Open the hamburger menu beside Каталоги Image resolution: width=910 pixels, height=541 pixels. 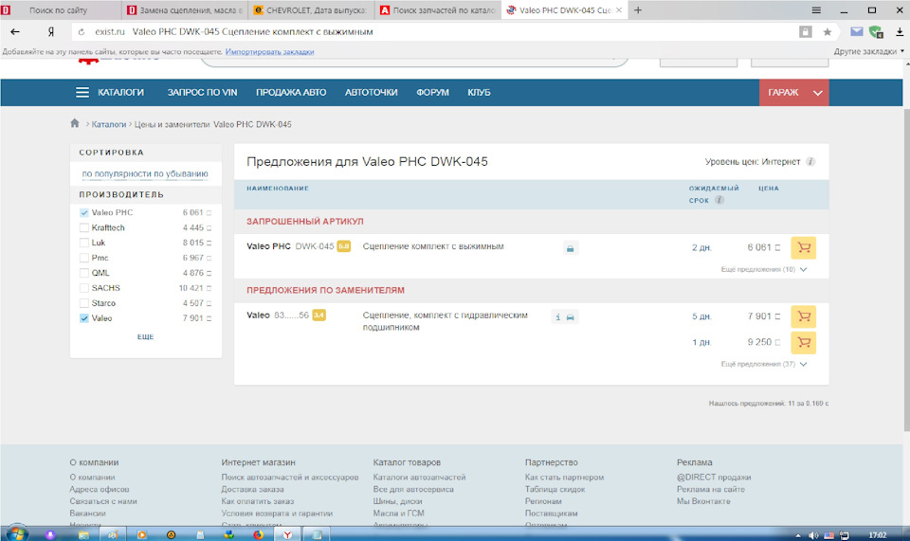(x=82, y=92)
